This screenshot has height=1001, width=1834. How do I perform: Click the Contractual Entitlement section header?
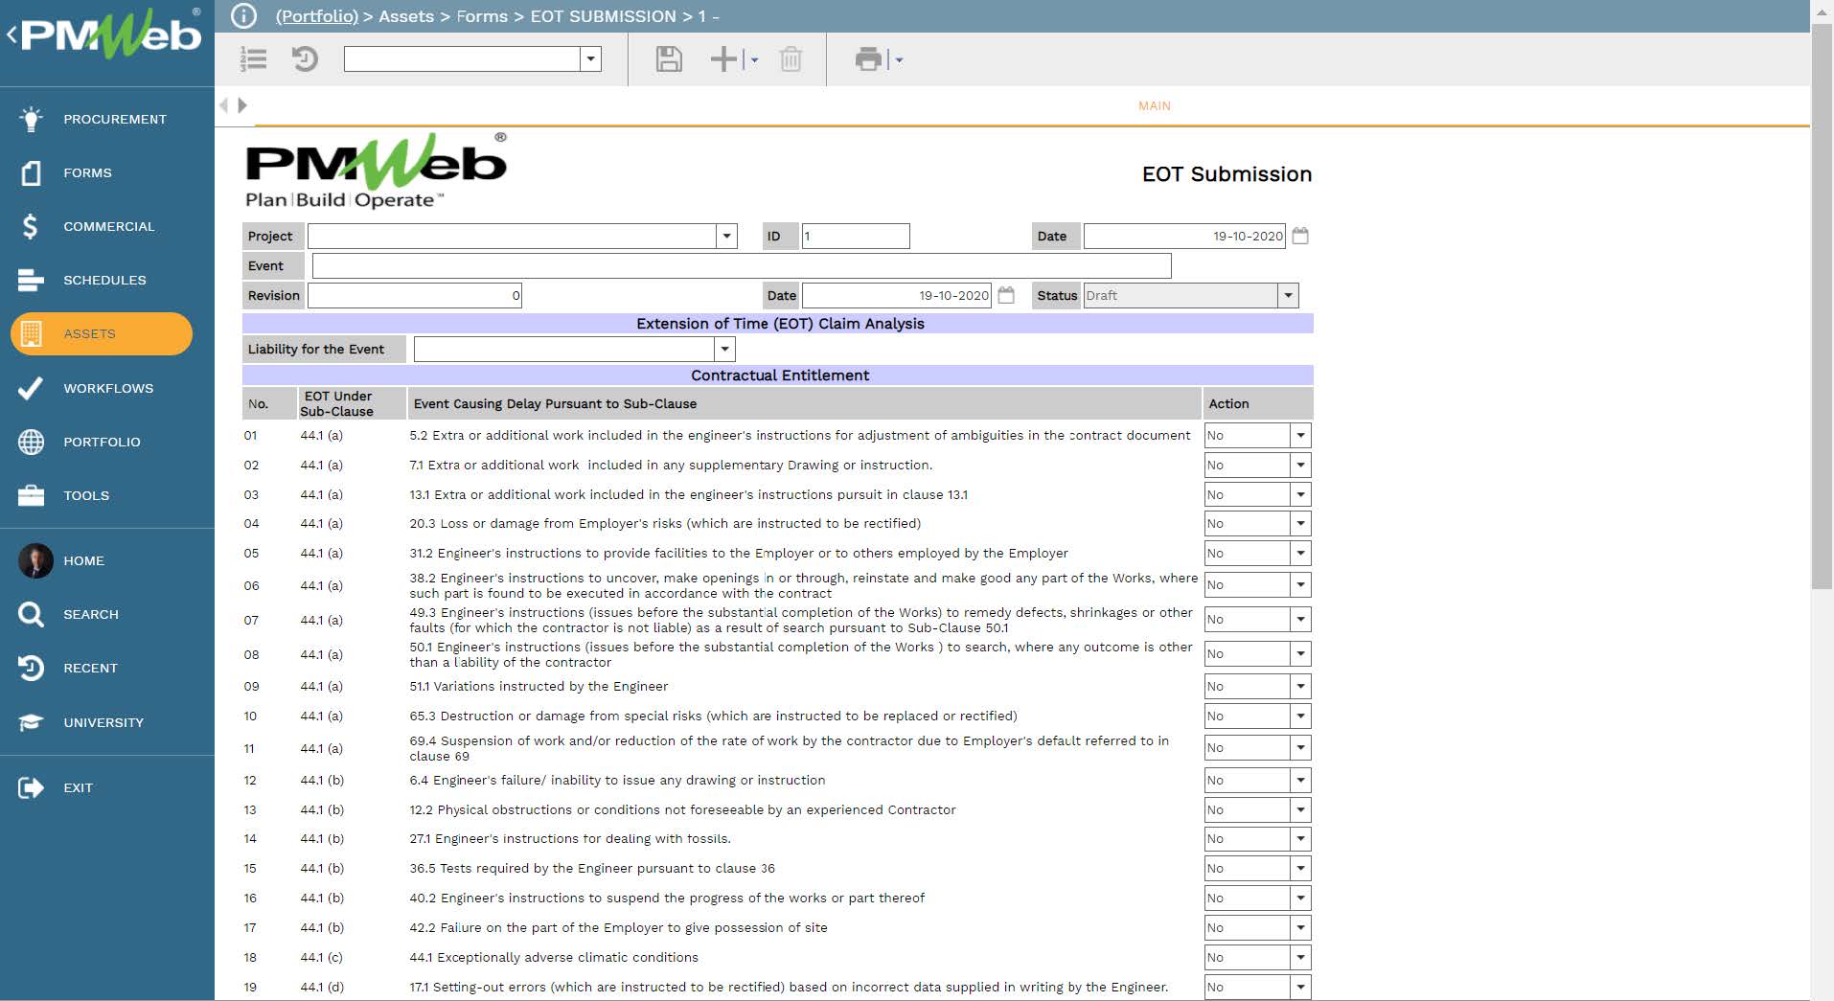coord(778,375)
